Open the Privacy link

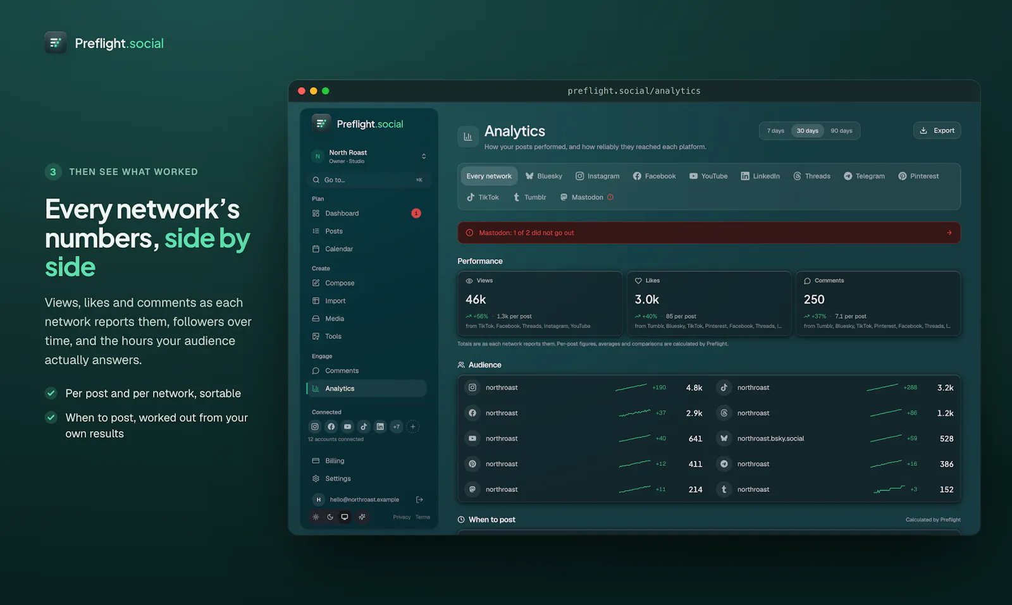[402, 517]
